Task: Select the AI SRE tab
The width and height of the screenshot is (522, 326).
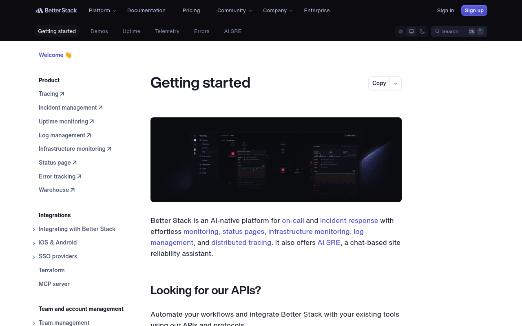Action: tap(232, 31)
